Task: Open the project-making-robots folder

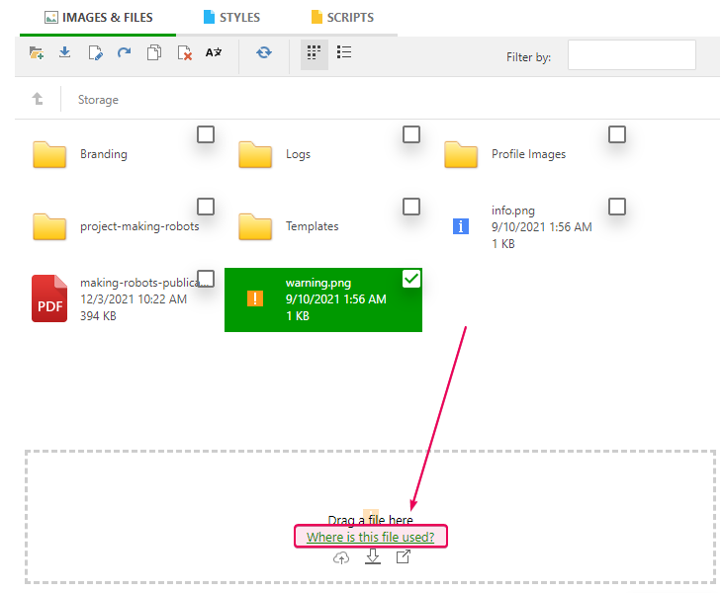Action: tap(49, 226)
